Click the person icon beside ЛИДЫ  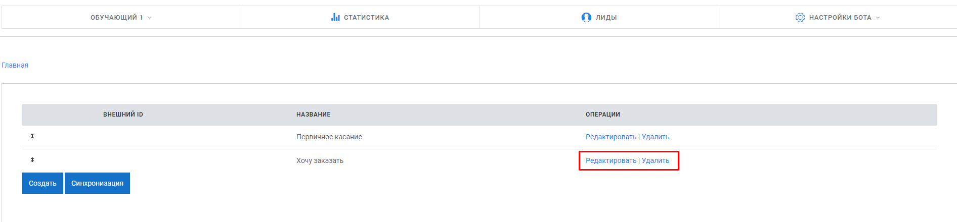pyautogui.click(x=586, y=17)
